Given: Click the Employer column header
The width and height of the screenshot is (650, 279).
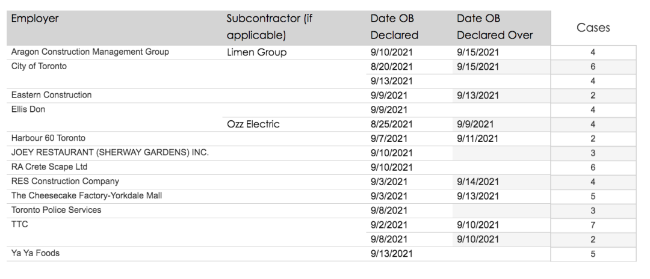Looking at the screenshot, I should pos(35,19).
